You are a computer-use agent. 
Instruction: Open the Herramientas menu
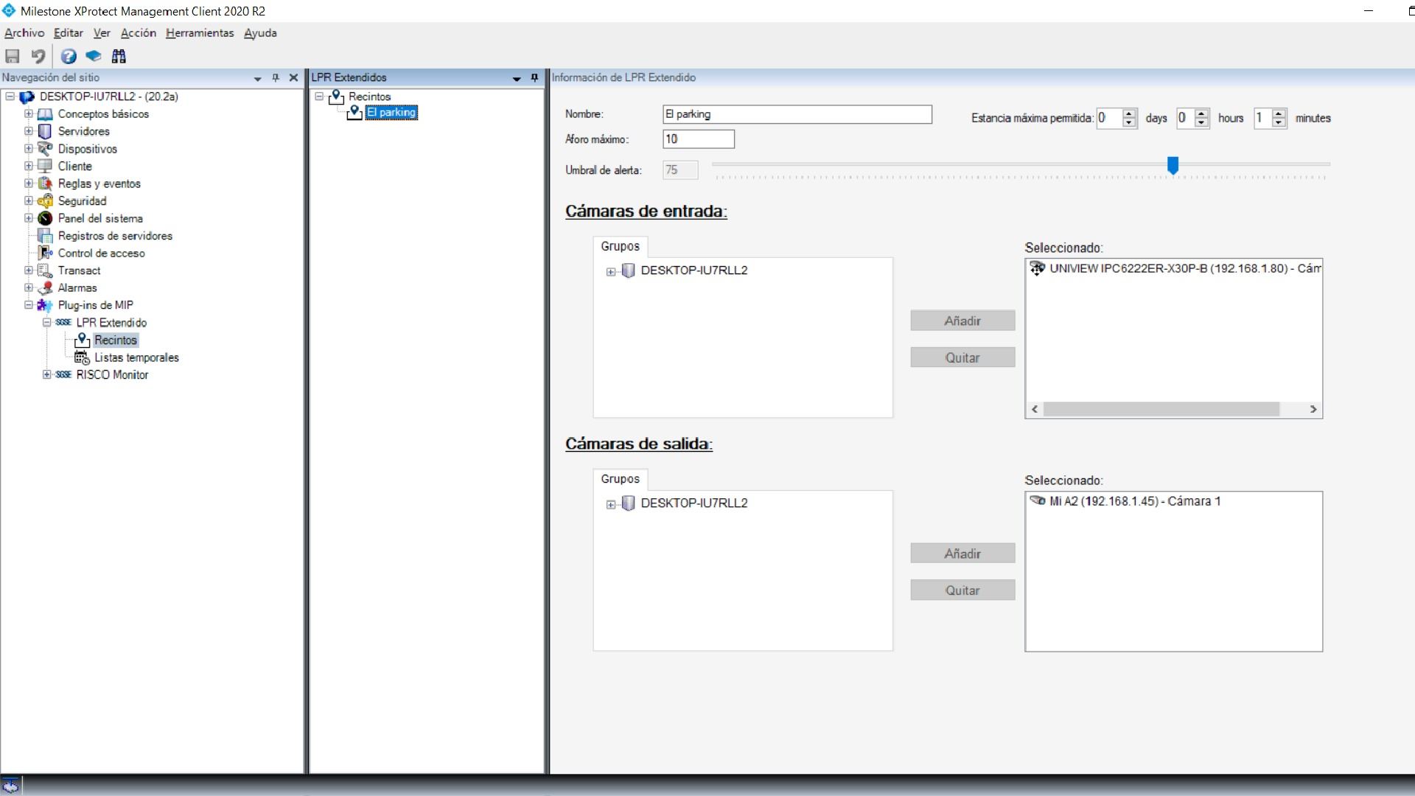(x=200, y=33)
